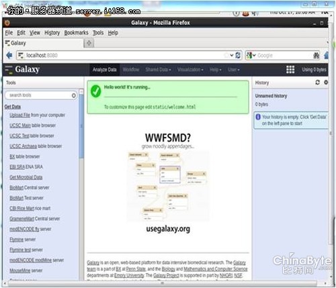336x288 pixels.
Task: Click the Galaxy logo in the masthead
Action: [22, 69]
